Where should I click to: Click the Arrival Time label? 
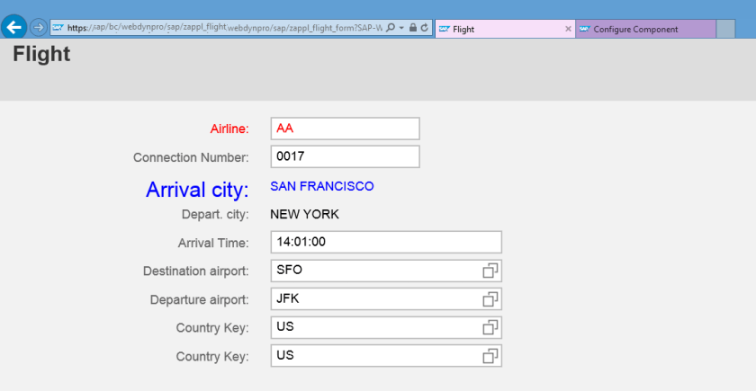[213, 243]
